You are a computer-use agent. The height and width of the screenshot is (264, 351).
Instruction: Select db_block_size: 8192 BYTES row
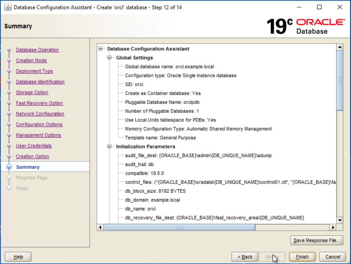click(x=155, y=191)
